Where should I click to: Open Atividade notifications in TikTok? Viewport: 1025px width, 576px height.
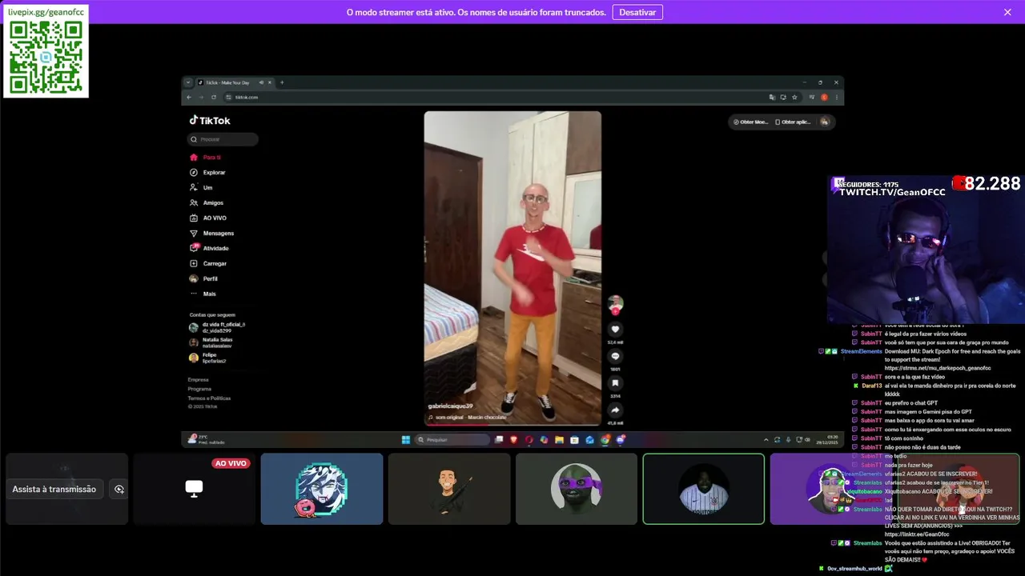(209, 249)
